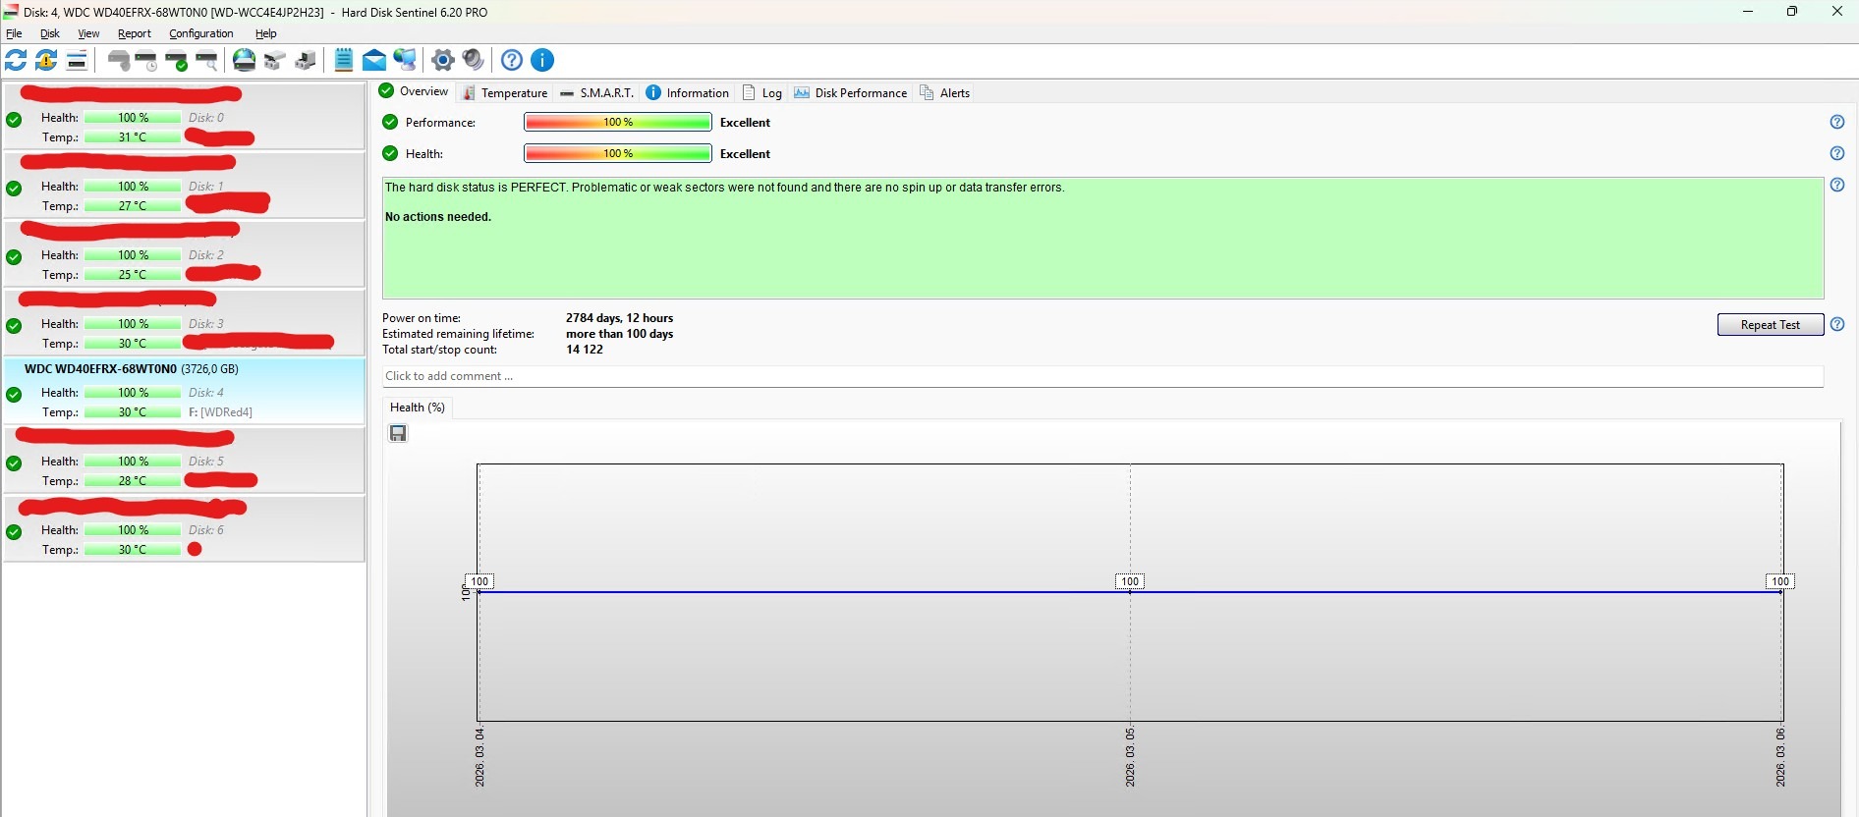This screenshot has height=817, width=1859.
Task: Switch to the Temperature tab
Action: click(x=505, y=92)
